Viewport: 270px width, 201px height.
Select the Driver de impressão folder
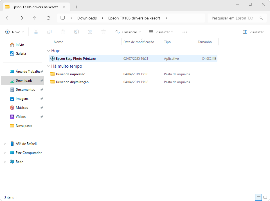click(x=71, y=74)
